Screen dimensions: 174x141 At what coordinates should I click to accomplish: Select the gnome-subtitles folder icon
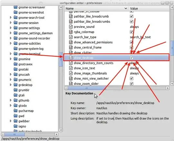coord(15,43)
